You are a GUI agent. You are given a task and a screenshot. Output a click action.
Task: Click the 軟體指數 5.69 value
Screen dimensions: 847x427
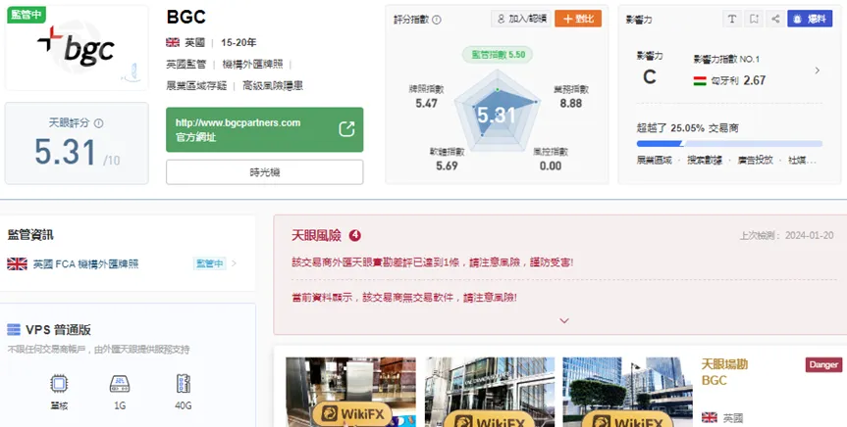(x=447, y=166)
